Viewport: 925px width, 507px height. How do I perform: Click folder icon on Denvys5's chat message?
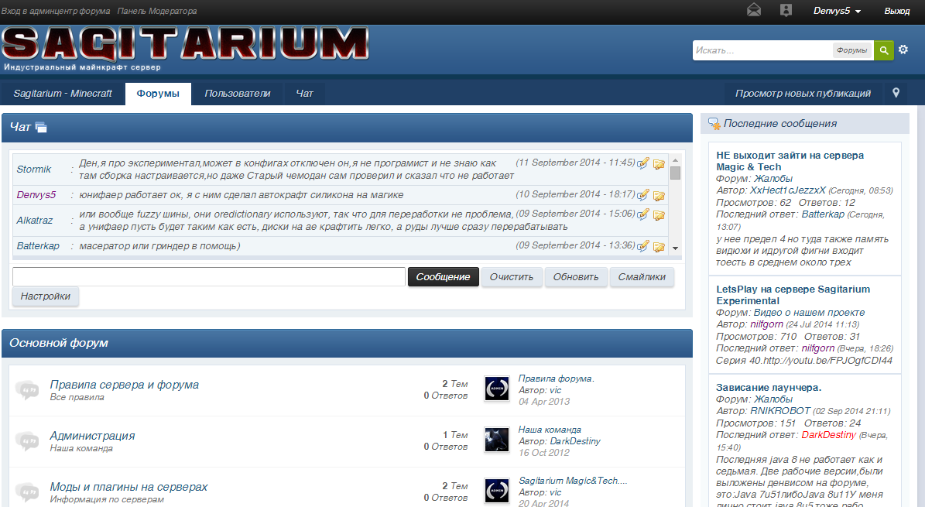pos(659,196)
